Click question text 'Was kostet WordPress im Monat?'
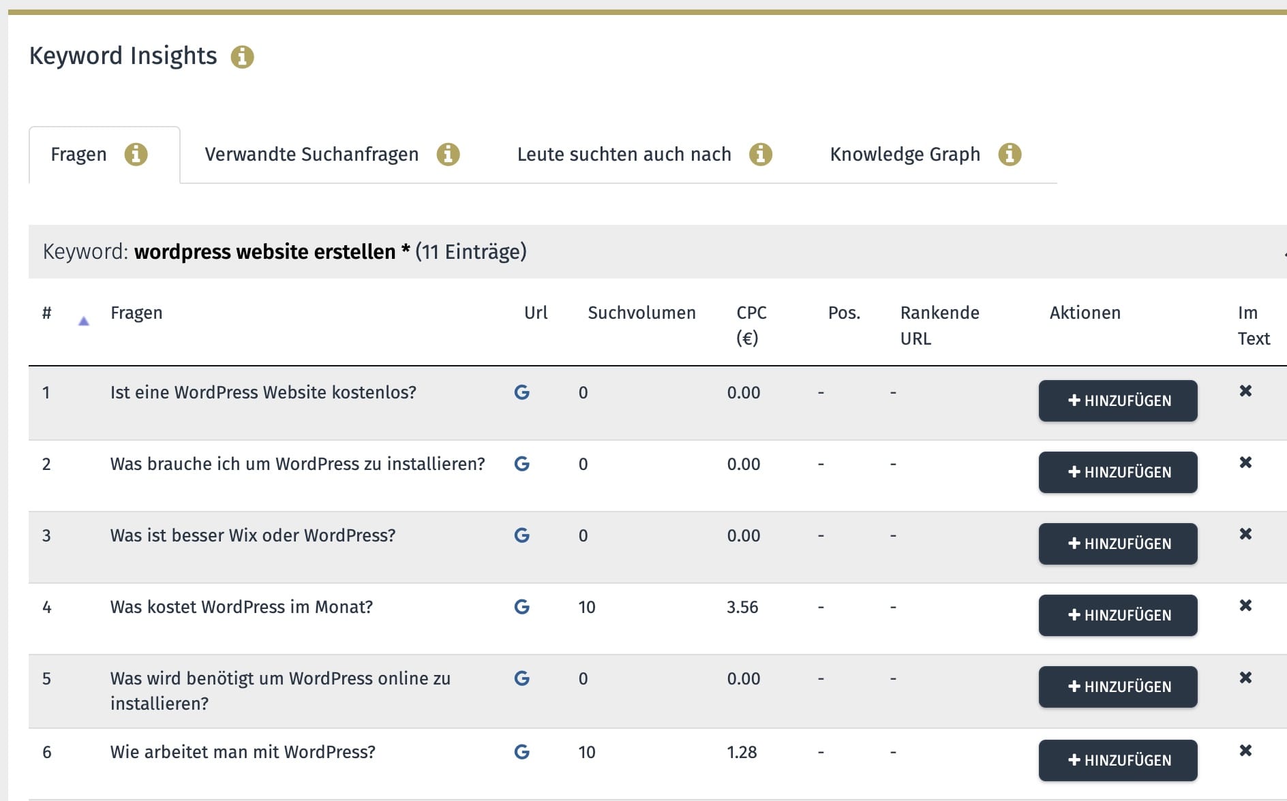The height and width of the screenshot is (801, 1287). pos(241,607)
